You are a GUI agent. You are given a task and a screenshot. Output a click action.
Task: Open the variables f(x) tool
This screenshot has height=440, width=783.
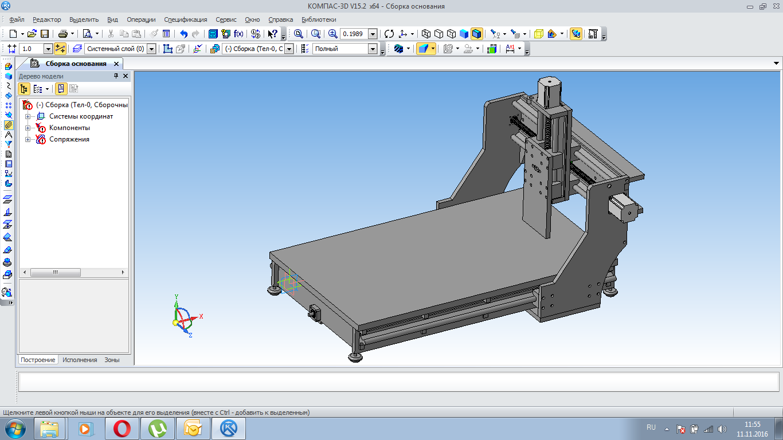pos(239,34)
